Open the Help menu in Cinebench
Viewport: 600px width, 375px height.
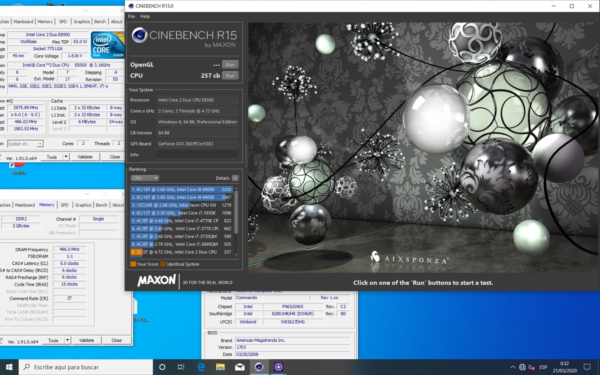click(145, 16)
